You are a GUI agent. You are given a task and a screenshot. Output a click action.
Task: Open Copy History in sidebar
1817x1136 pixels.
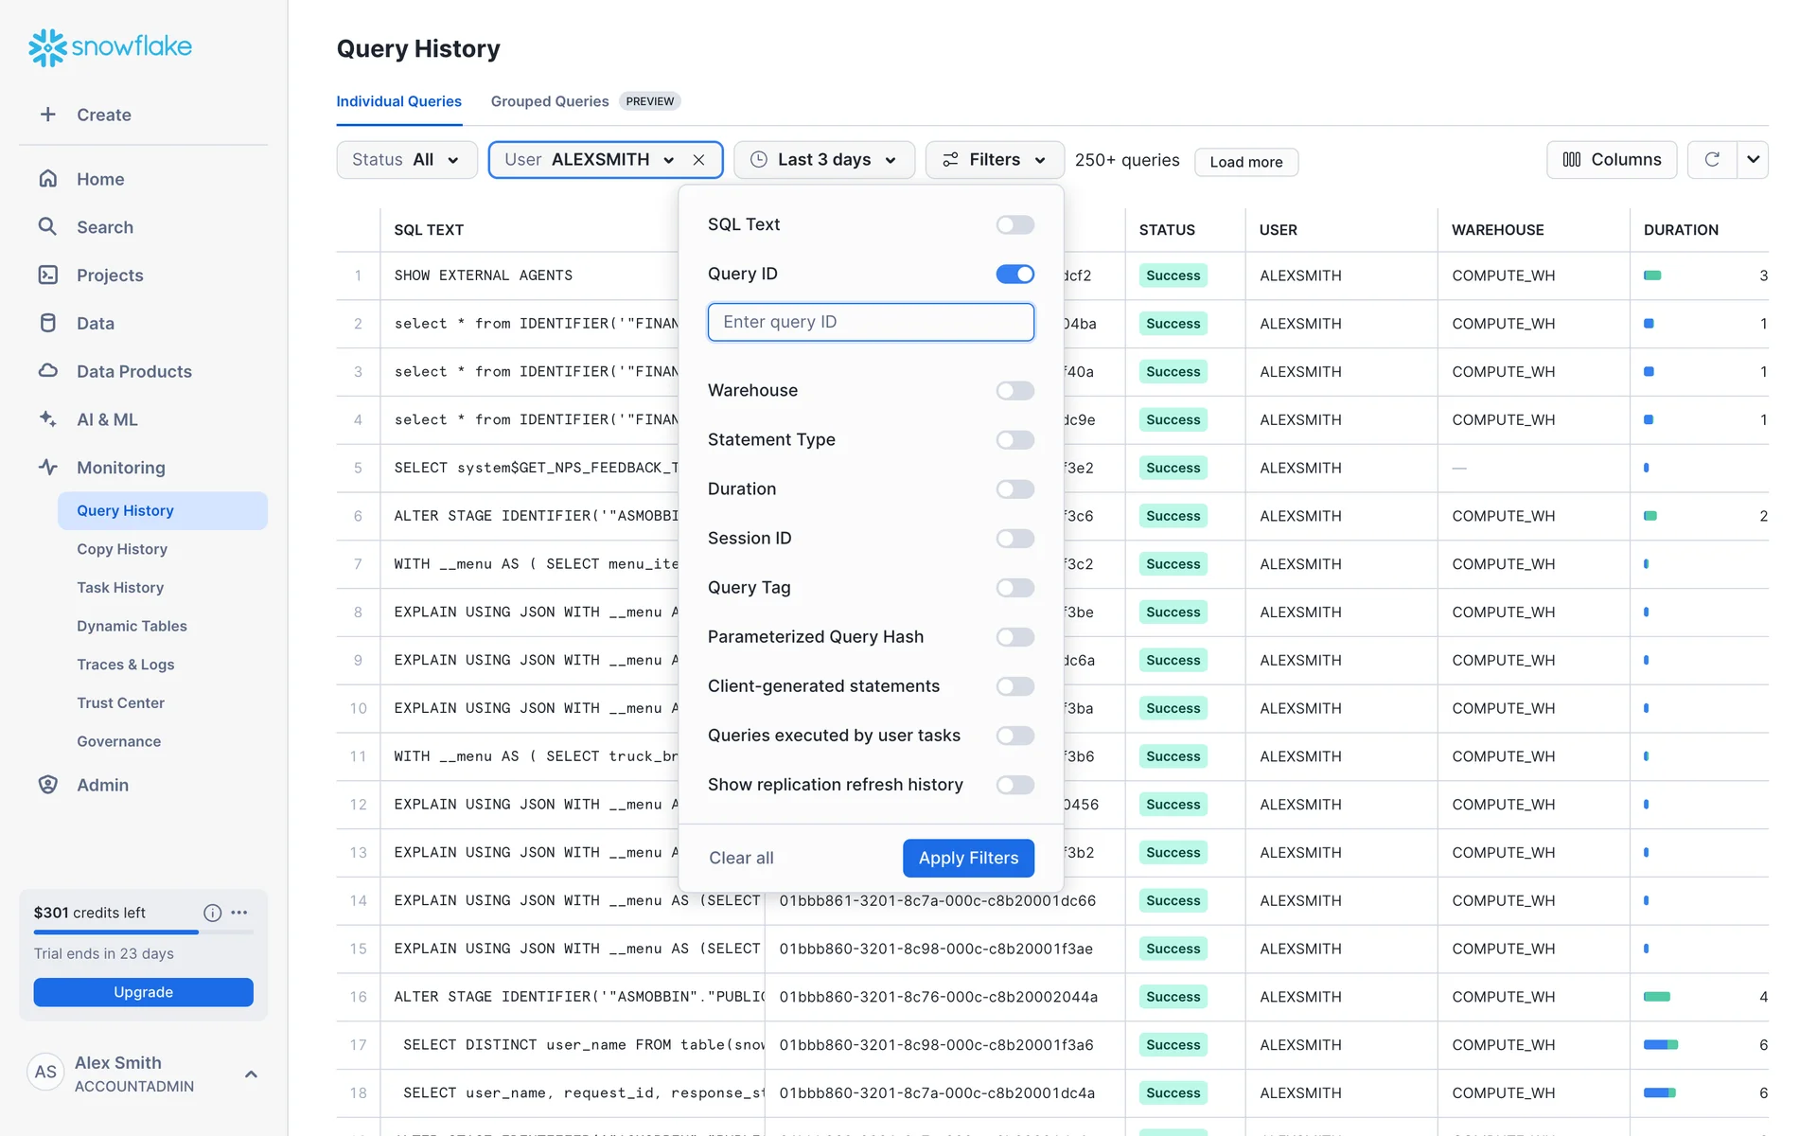coord(122,549)
